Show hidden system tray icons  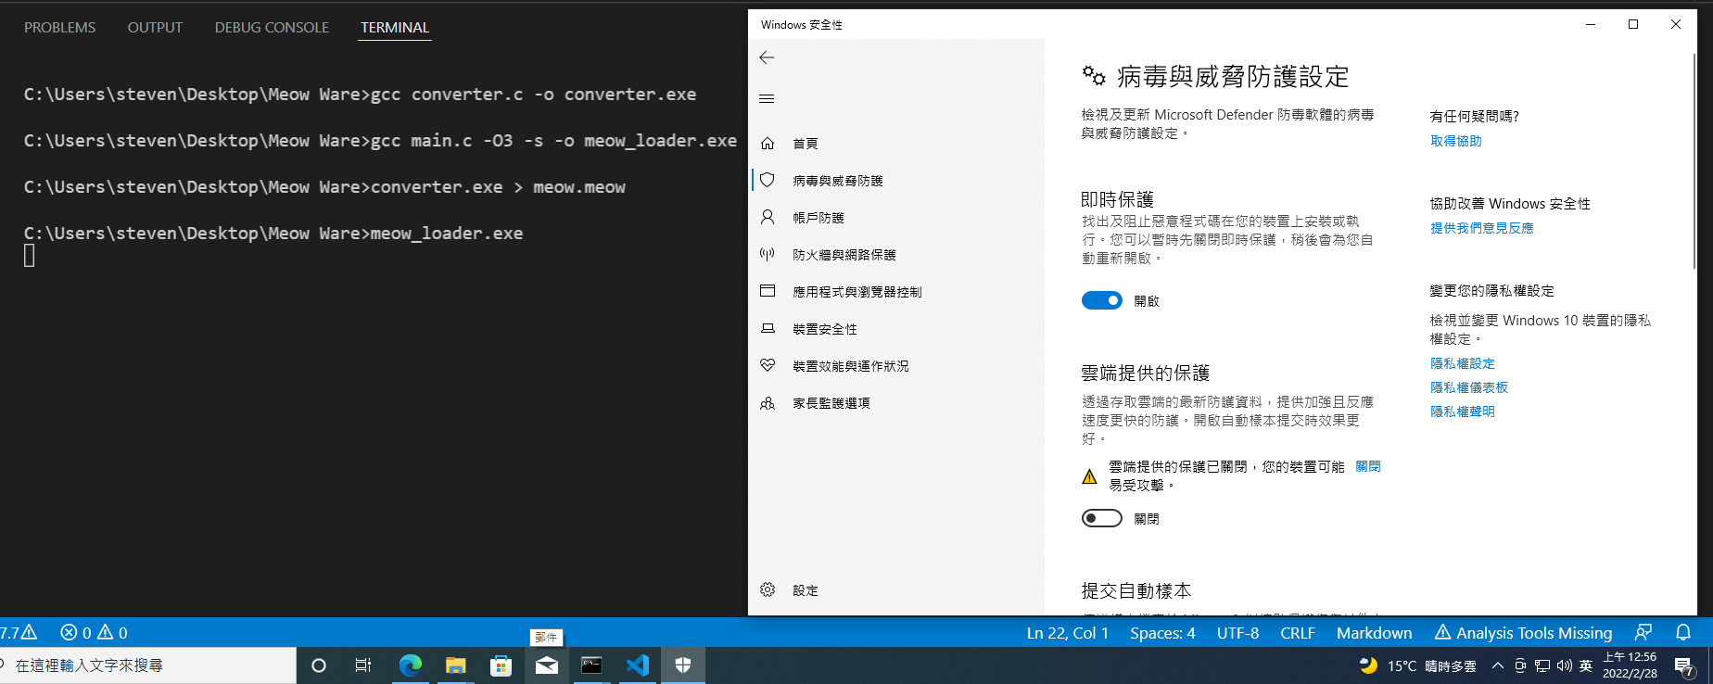click(1497, 665)
